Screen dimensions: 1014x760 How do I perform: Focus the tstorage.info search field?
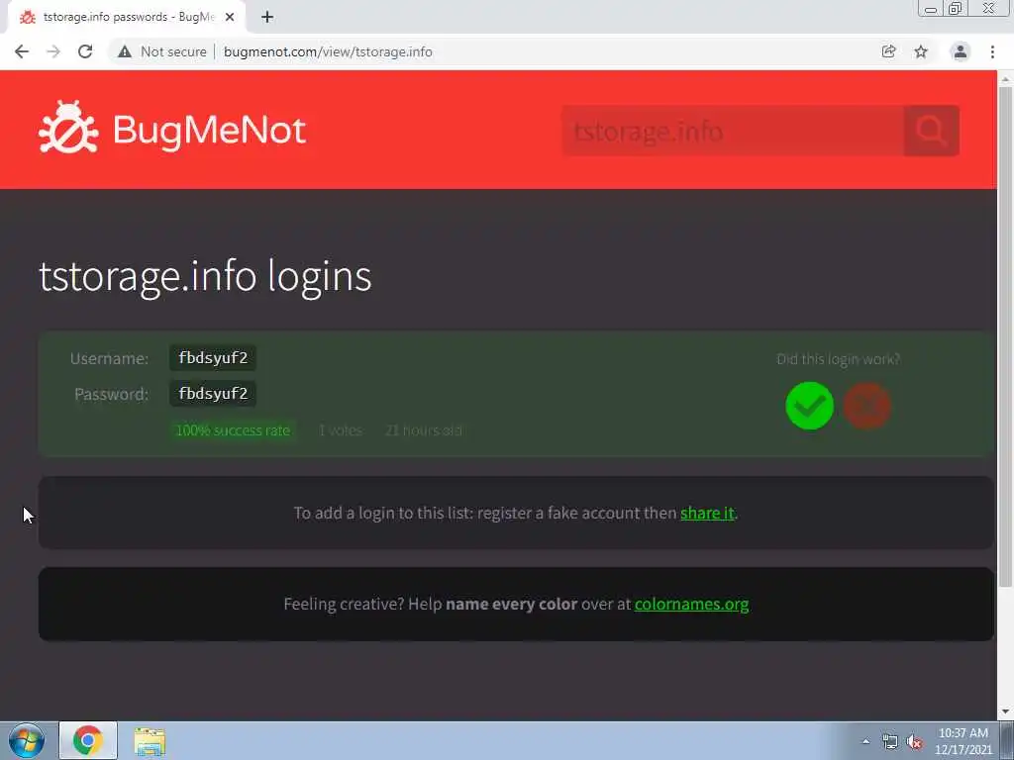[733, 131]
